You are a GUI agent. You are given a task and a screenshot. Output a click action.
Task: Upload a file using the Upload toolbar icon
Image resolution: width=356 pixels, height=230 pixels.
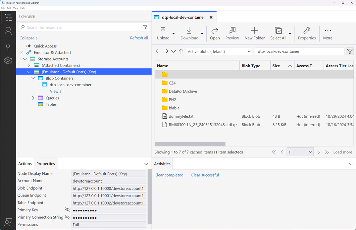click(x=163, y=33)
